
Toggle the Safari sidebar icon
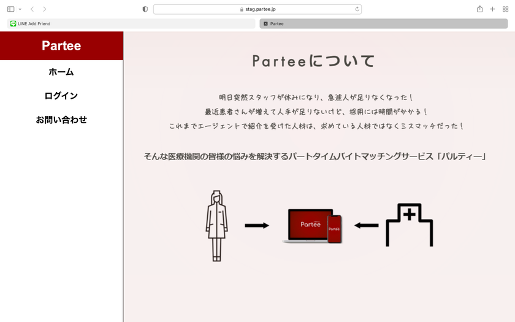coord(11,9)
